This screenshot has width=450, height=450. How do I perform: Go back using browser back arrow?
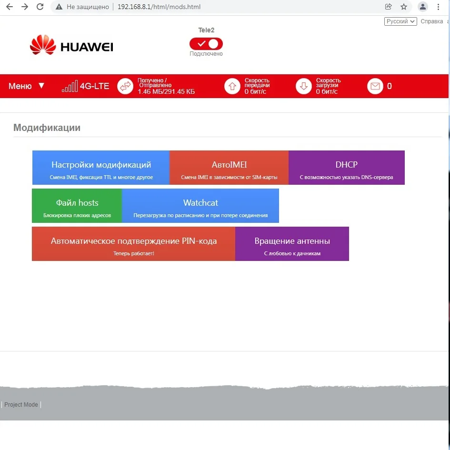(10, 7)
